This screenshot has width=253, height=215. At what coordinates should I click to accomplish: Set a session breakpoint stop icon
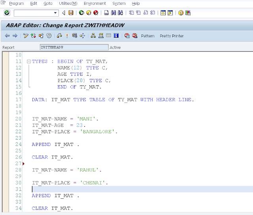(127, 36)
